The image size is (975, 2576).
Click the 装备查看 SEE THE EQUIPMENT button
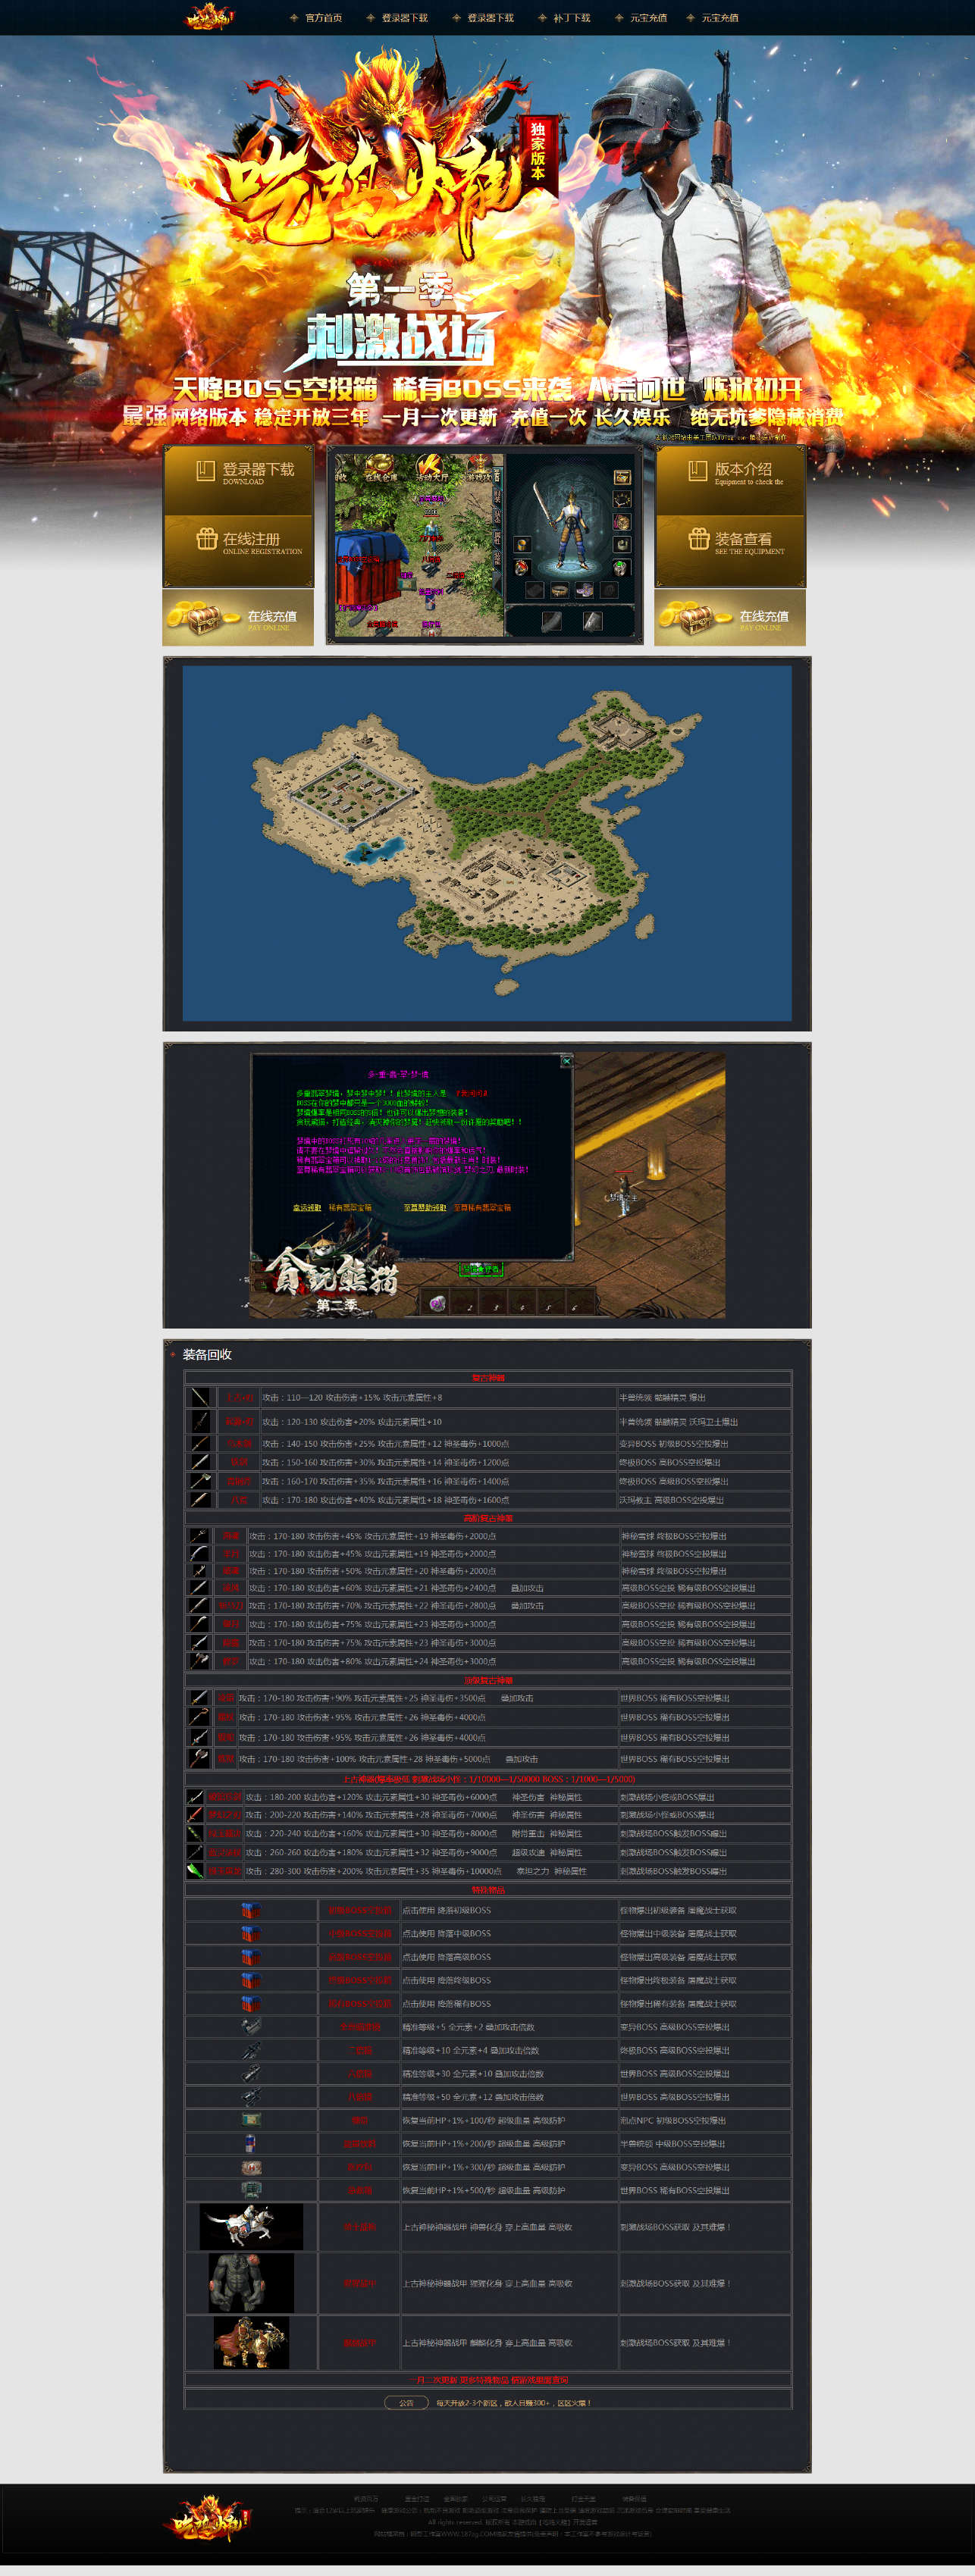pyautogui.click(x=731, y=551)
